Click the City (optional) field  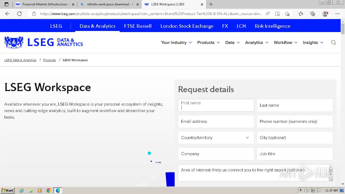295,138
